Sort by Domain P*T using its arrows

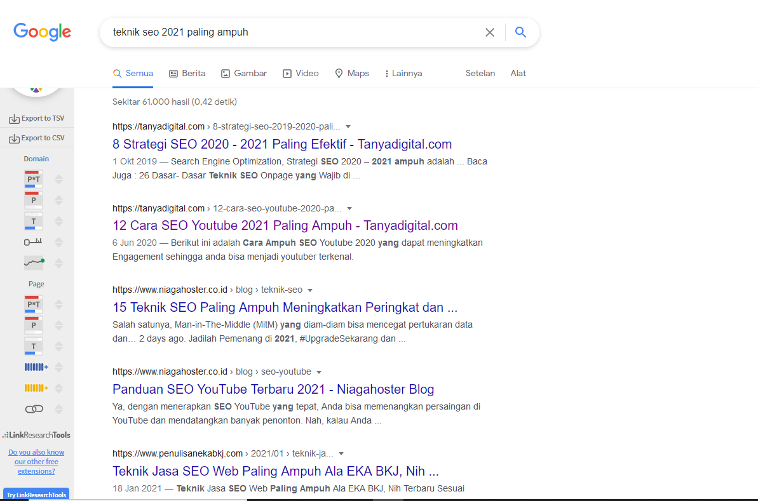pos(59,179)
